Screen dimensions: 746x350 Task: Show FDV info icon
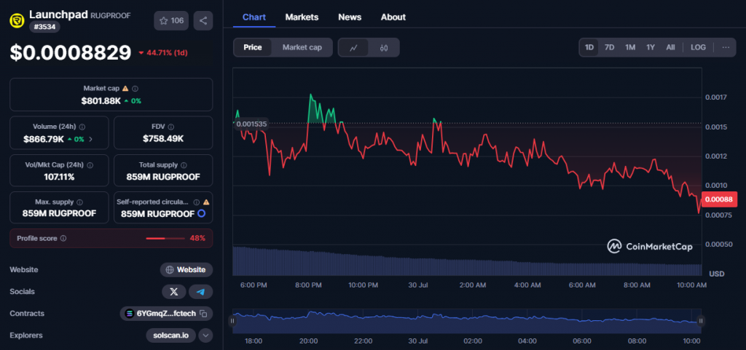pos(170,127)
